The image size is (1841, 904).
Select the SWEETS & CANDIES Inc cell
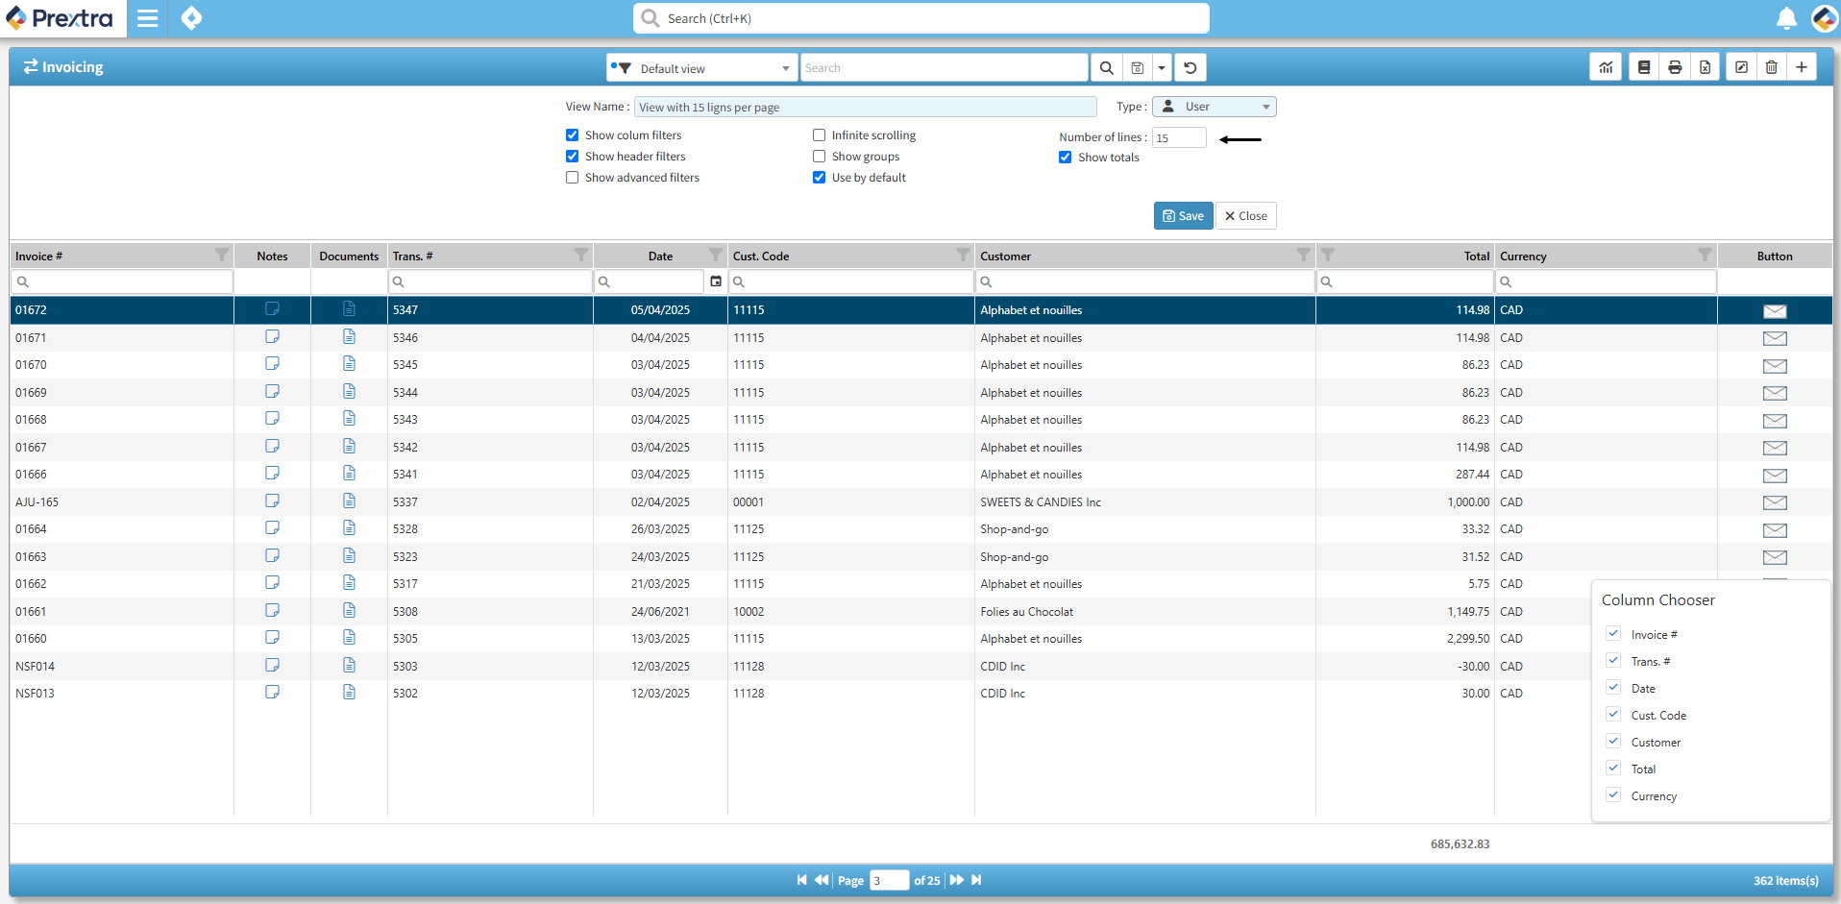(1144, 502)
